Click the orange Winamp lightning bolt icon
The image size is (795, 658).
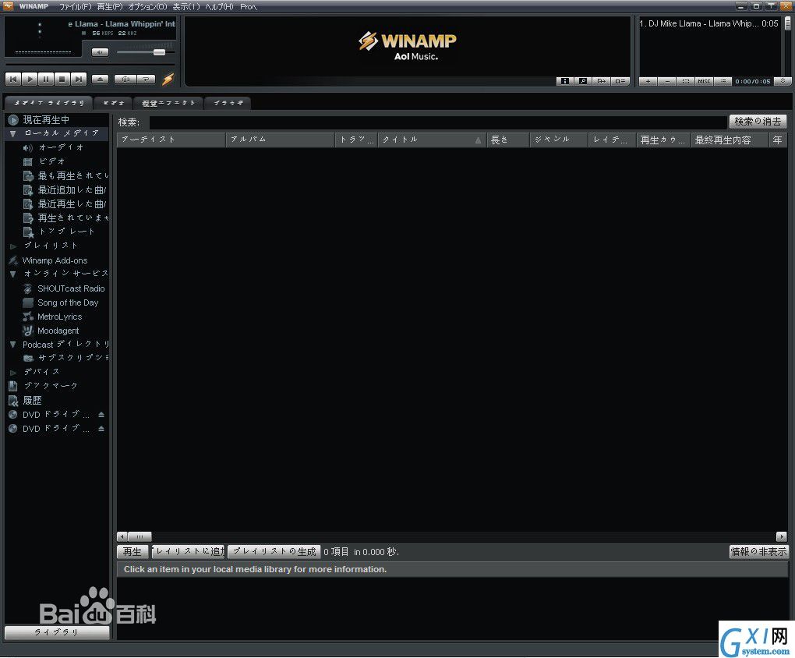[168, 80]
